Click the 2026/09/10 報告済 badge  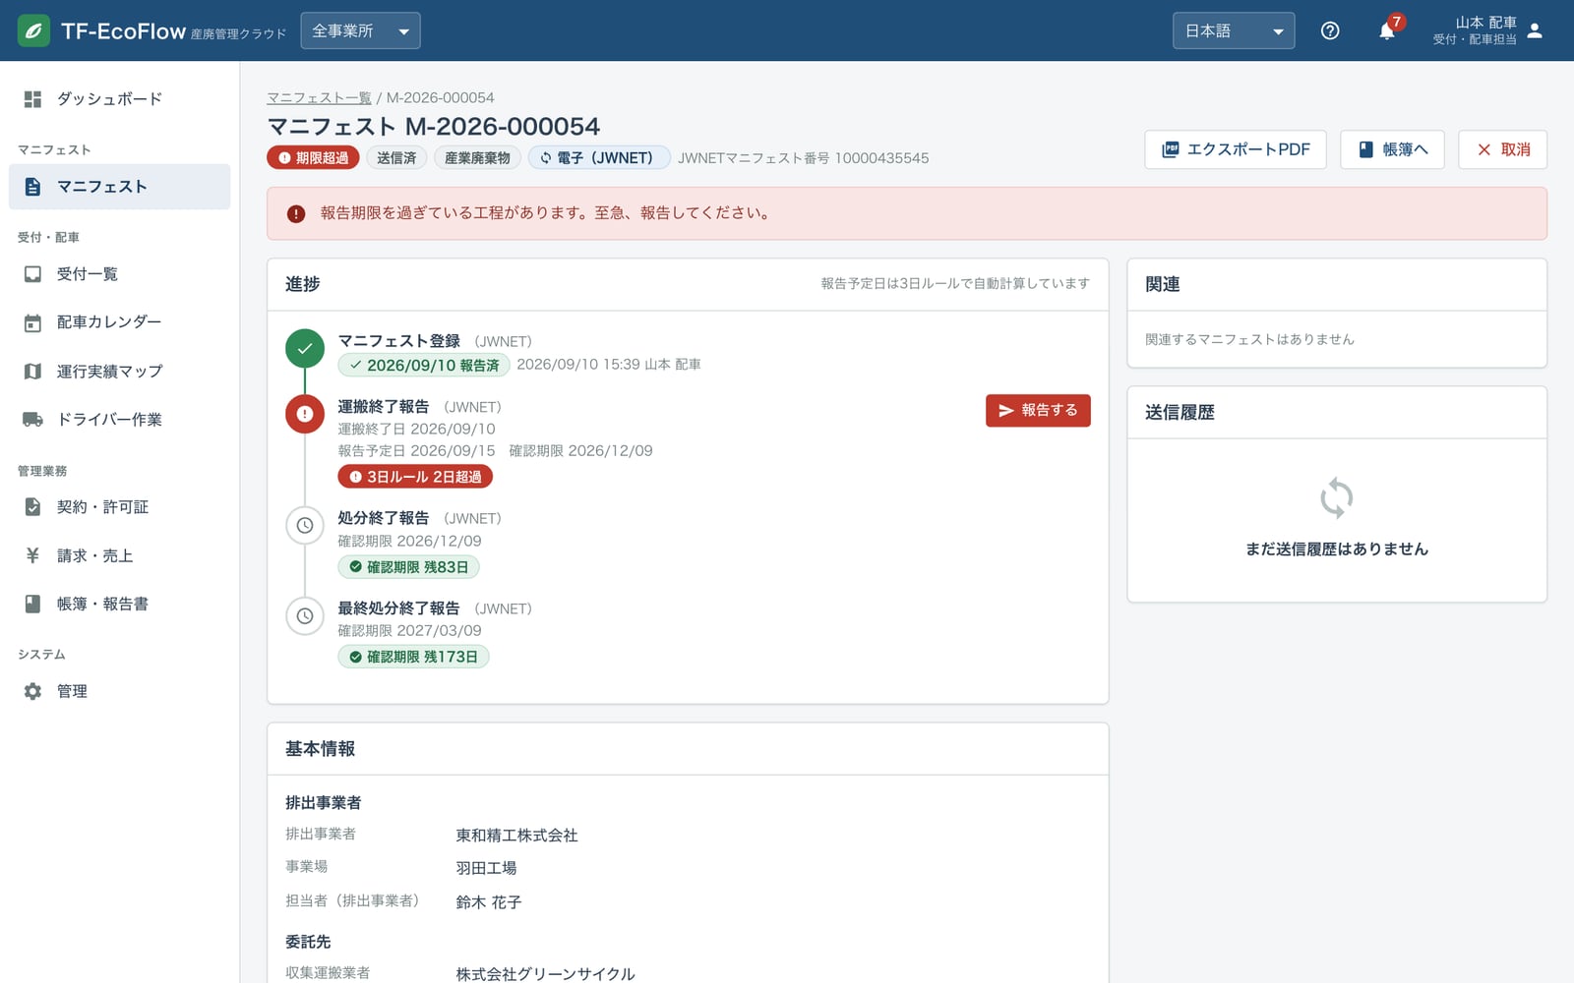pyautogui.click(x=424, y=365)
